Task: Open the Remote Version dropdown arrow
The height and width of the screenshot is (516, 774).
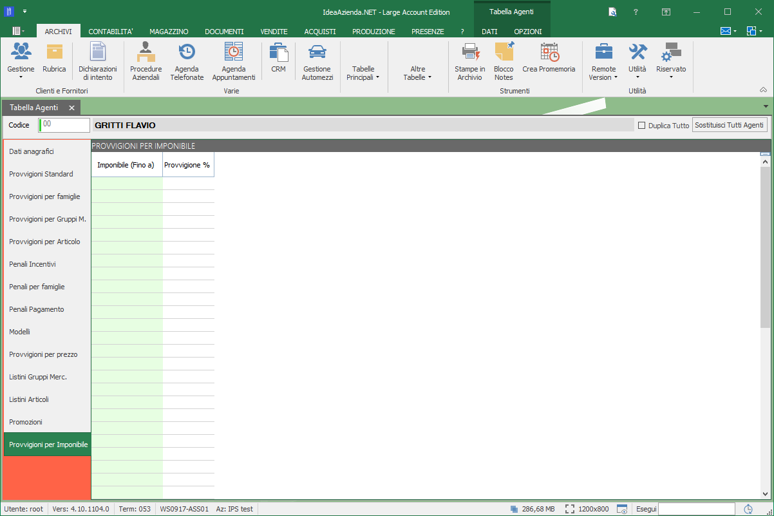Action: click(x=616, y=77)
